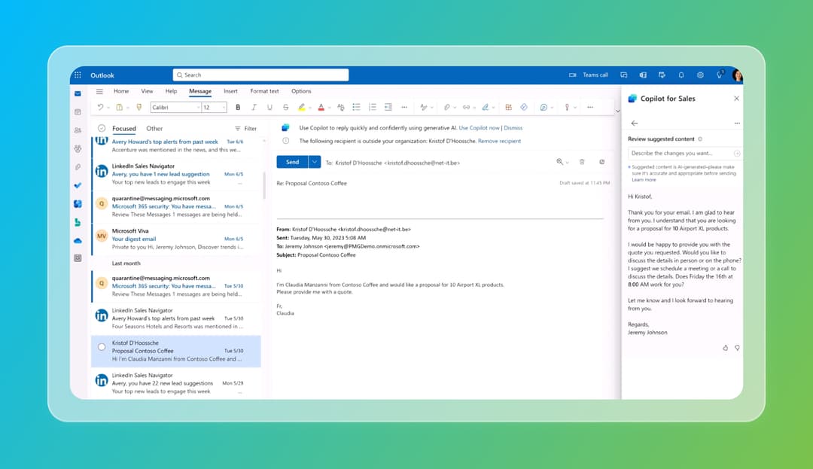Discard the draft with the trash icon

point(582,162)
